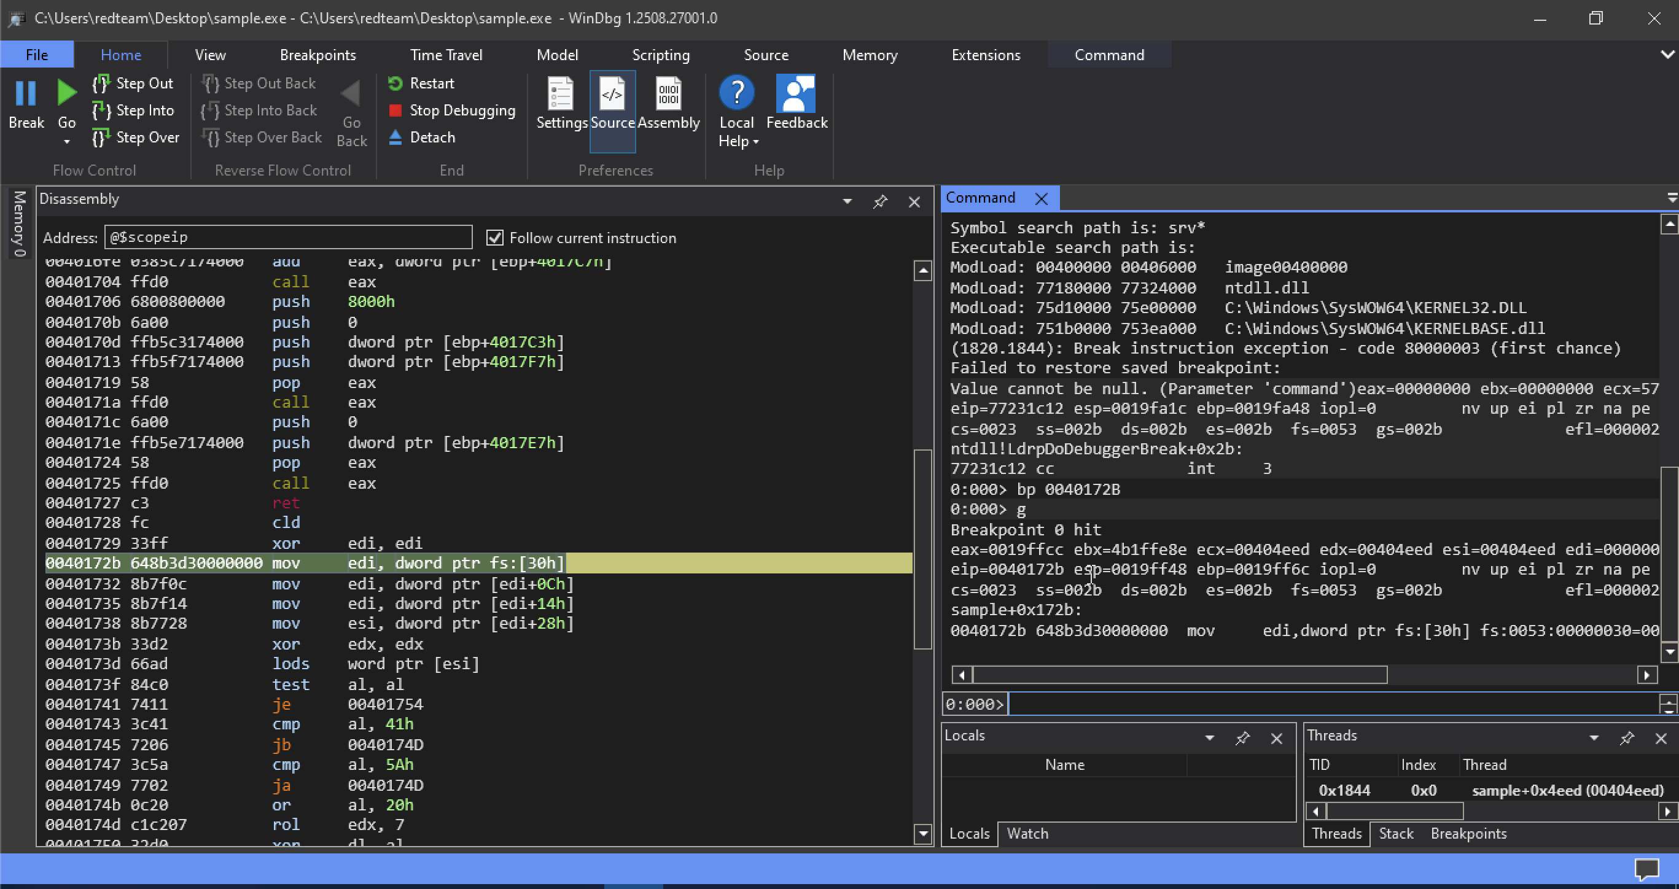Toggle Follow current instruction checkbox

coord(495,238)
